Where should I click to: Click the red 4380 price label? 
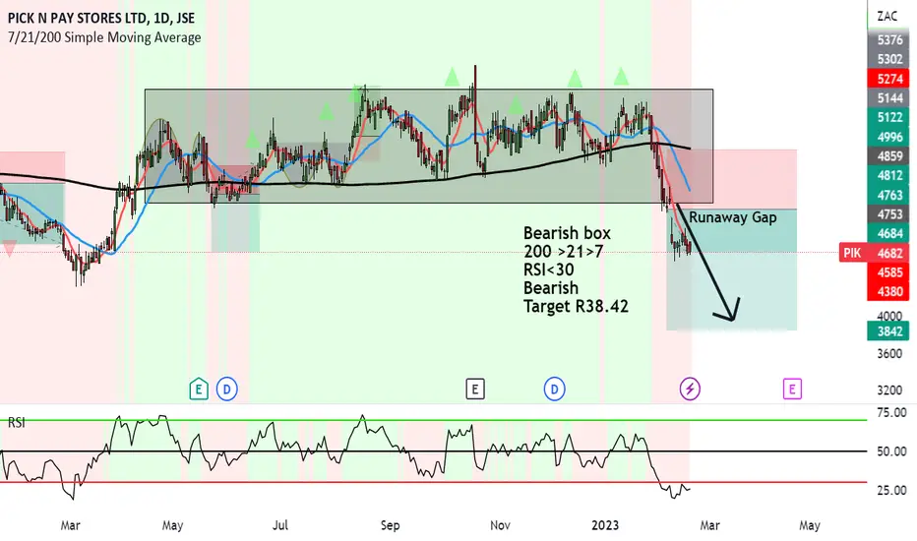coord(889,292)
